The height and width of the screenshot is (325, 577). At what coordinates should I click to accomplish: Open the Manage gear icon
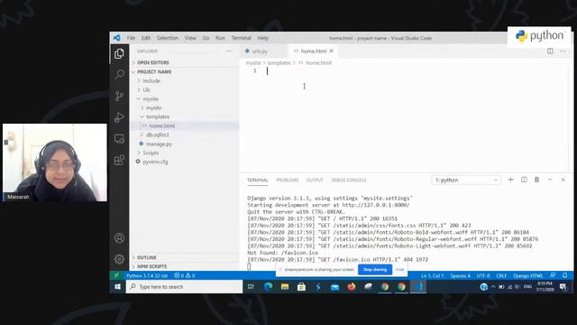point(119,259)
